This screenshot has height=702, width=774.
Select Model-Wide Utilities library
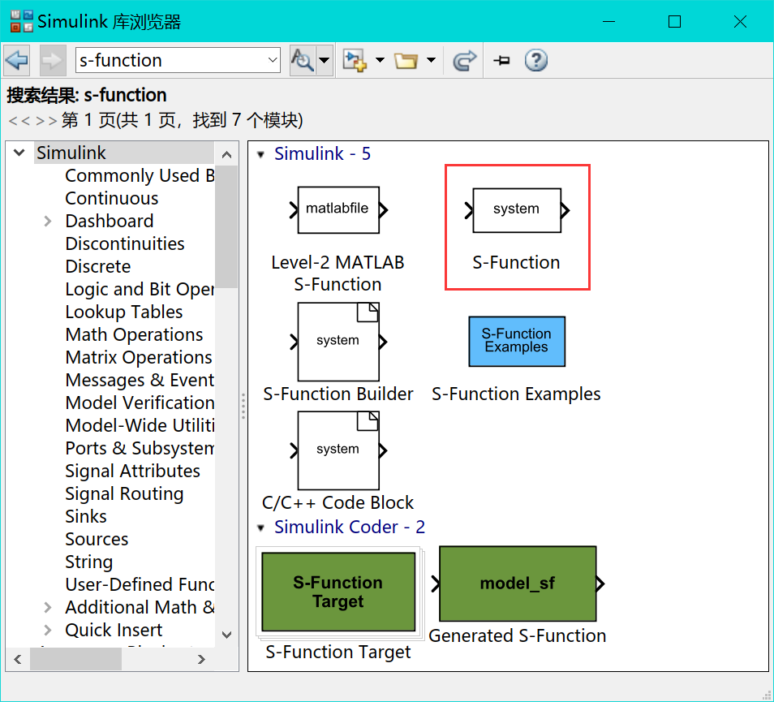140,425
